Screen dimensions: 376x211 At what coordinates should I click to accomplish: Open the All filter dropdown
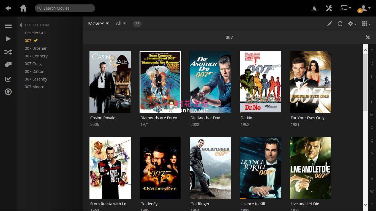pos(121,24)
